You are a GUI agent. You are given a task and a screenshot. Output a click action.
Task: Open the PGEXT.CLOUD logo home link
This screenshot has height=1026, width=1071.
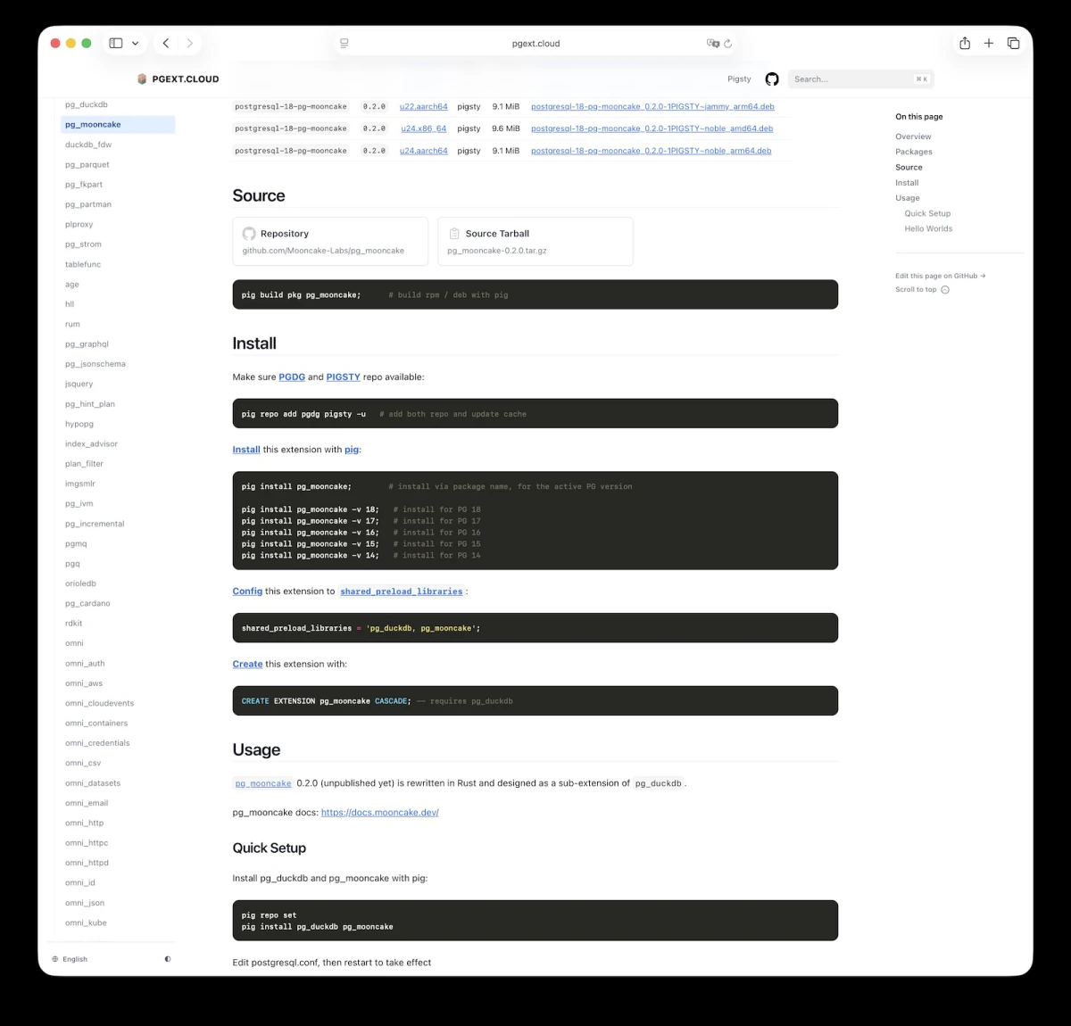tap(178, 79)
